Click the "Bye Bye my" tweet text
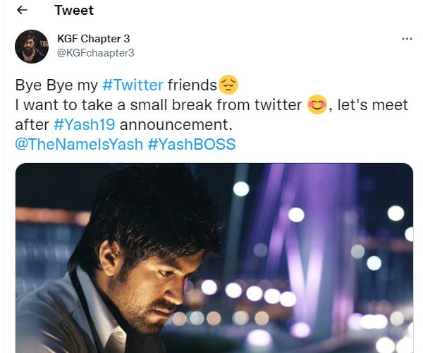Image resolution: width=423 pixels, height=353 pixels. pyautogui.click(x=56, y=85)
